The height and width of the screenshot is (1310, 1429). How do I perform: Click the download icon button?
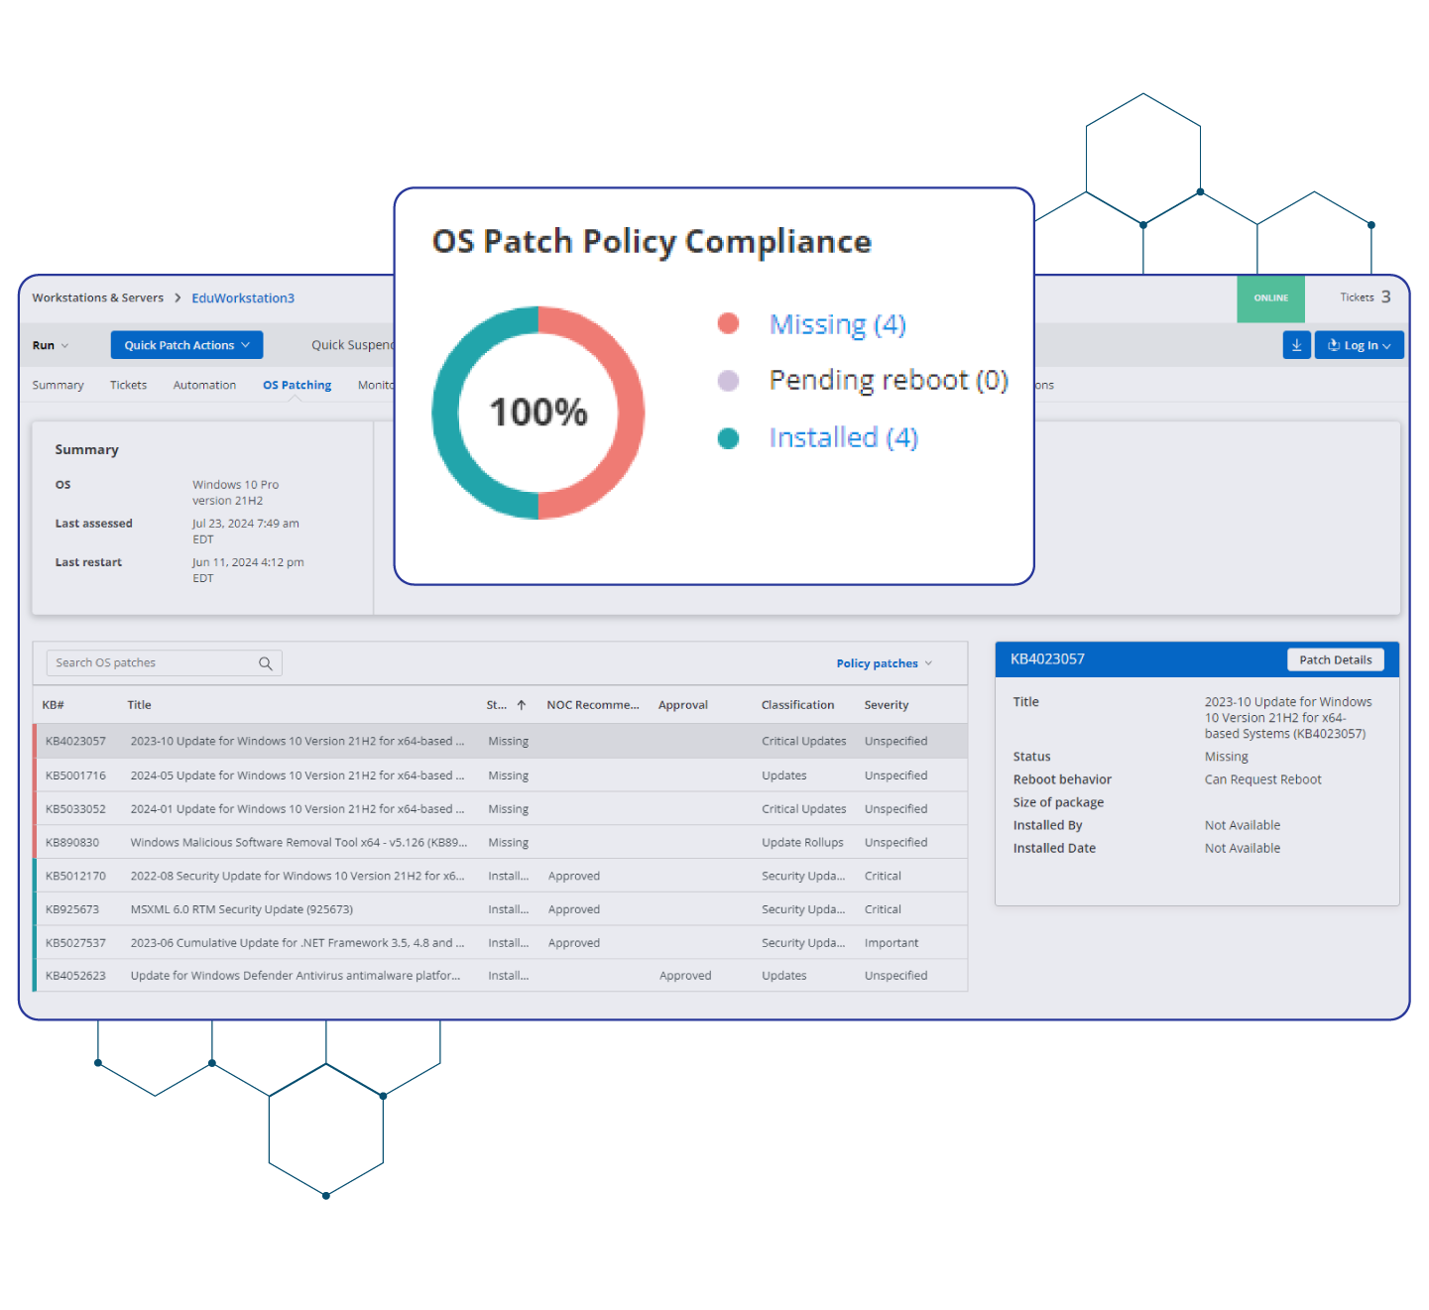coord(1296,345)
